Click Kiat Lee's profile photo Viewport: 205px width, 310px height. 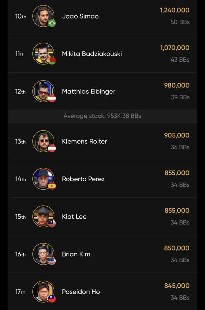click(43, 216)
